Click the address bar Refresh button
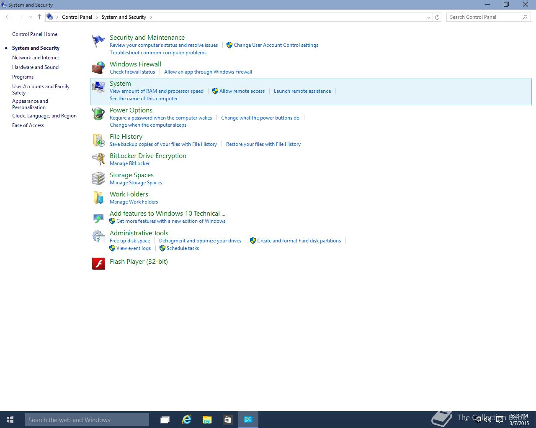Image resolution: width=536 pixels, height=428 pixels. [x=437, y=17]
